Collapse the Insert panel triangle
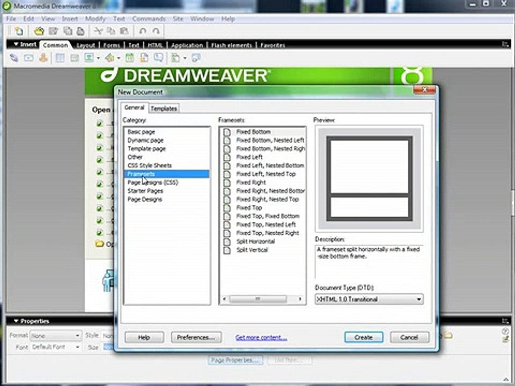 16,44
